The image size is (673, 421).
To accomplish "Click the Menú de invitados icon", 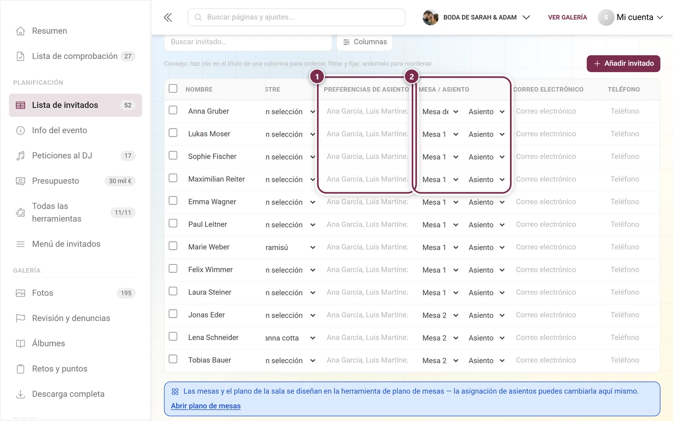I will (21, 244).
